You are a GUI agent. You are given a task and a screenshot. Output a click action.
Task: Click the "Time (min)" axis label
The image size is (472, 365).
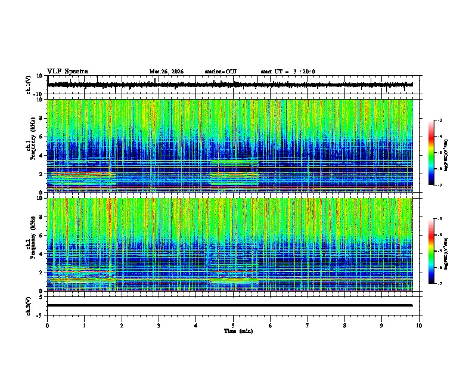pyautogui.click(x=238, y=331)
